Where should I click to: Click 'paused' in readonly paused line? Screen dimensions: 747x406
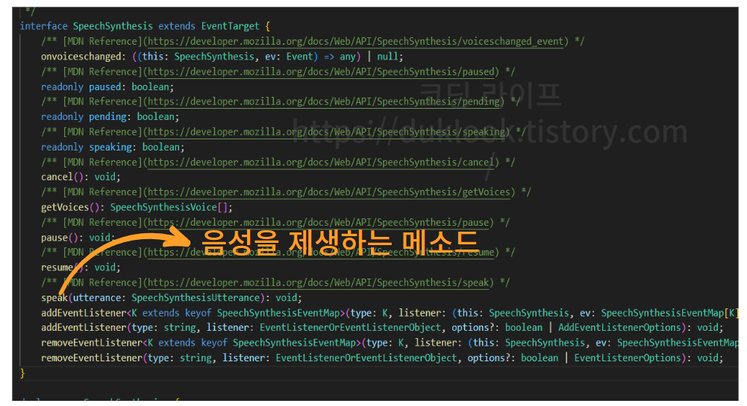[104, 87]
